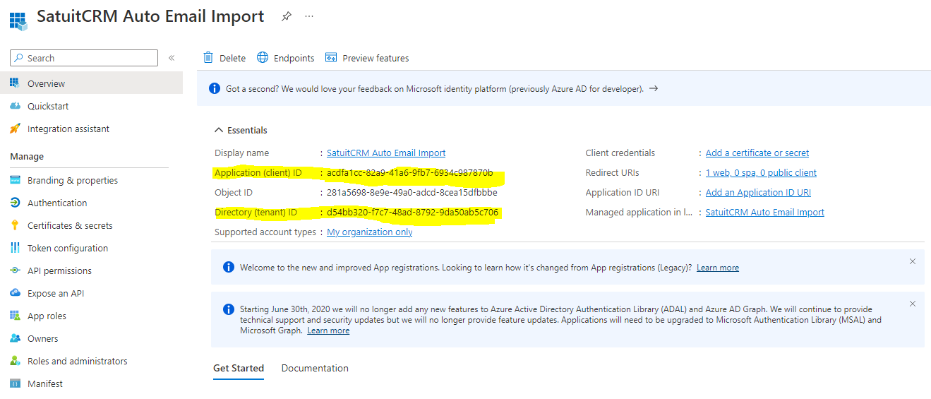Click the Token configuration icon
Viewport: 931px width, 399px height.
coord(14,248)
